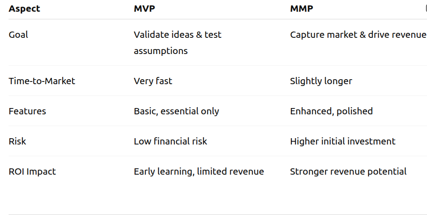Click the 'Stronger revenue potential' cell
This screenshot has height=221, width=427.
coord(348,171)
